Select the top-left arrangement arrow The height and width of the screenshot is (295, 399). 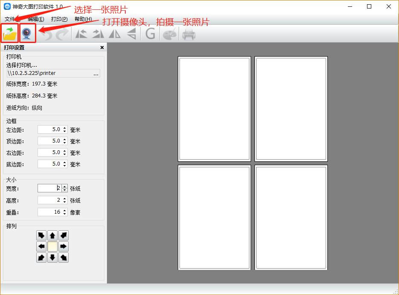[x=41, y=235]
